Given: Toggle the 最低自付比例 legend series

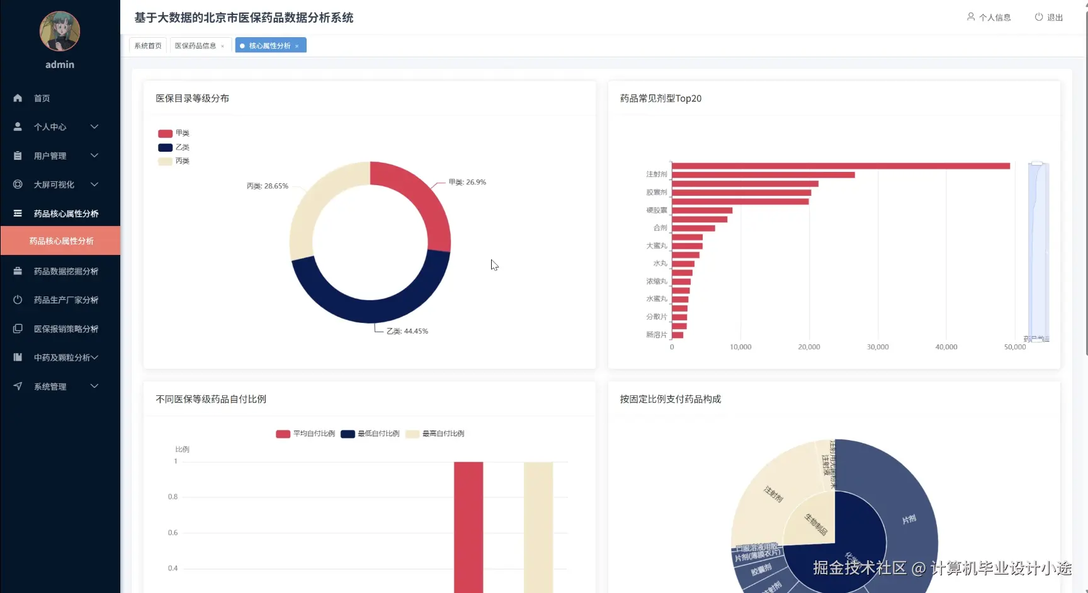Looking at the screenshot, I should coord(370,434).
